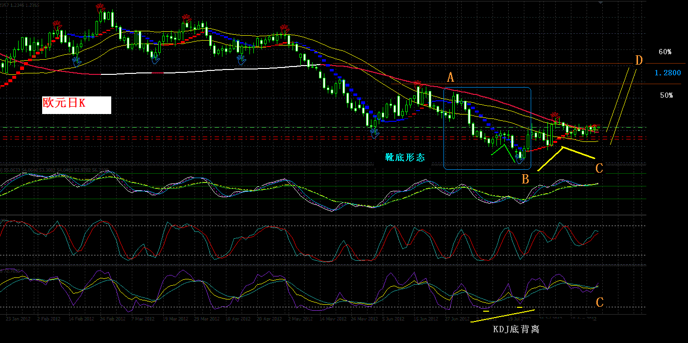Viewport: 688px width, 343px height.
Task: Select the KDJ底背离 annotation text
Action: point(516,329)
